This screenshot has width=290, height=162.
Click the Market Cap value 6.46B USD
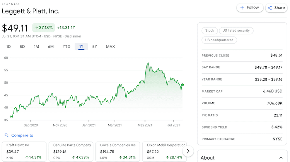pos(273,91)
